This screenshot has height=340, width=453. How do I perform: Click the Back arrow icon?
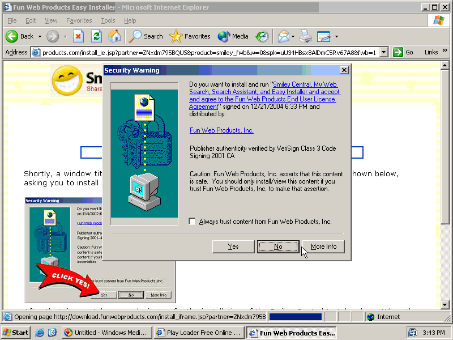tap(12, 36)
